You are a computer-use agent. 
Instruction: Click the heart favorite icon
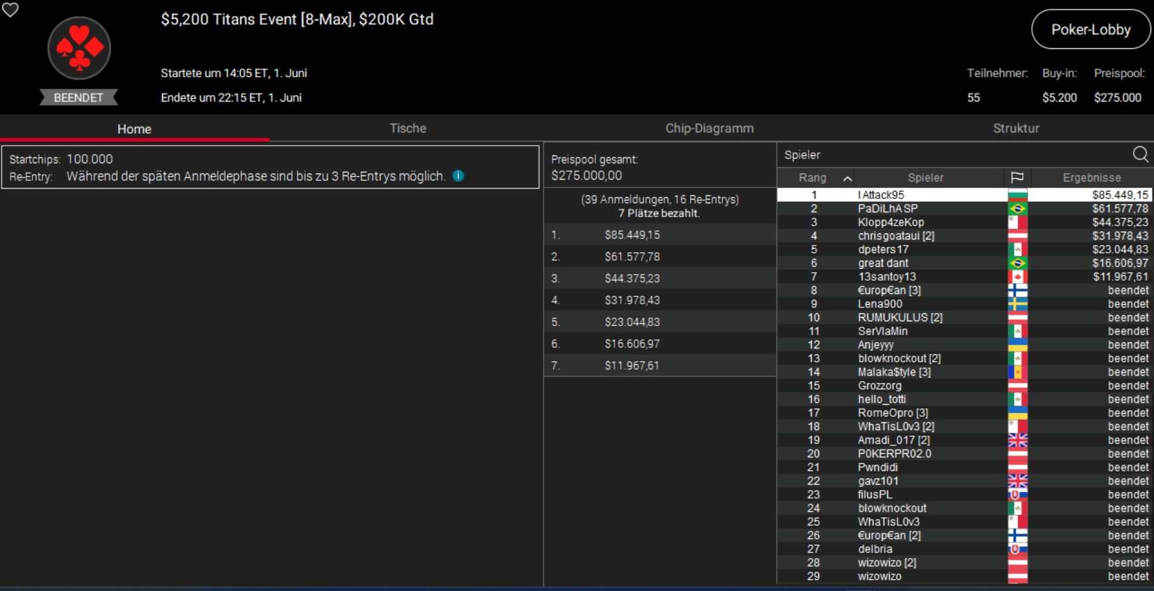[x=10, y=10]
